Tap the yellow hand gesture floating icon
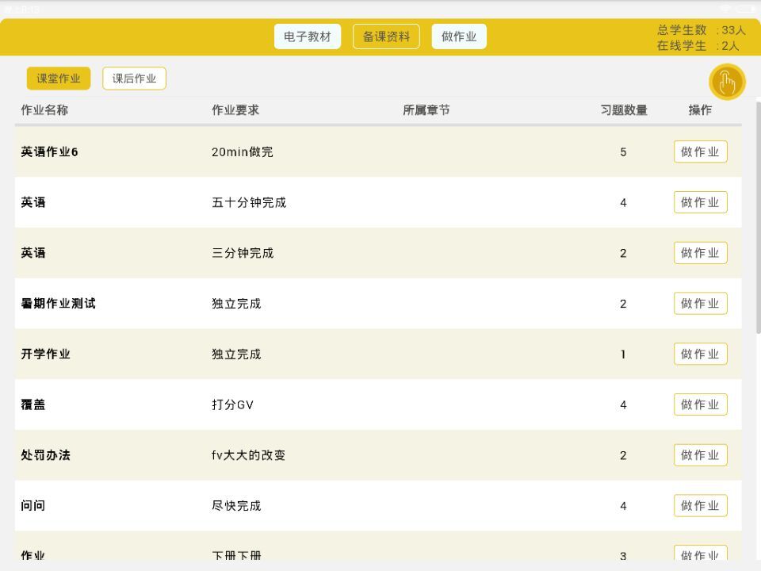Image resolution: width=761 pixels, height=571 pixels. click(727, 82)
